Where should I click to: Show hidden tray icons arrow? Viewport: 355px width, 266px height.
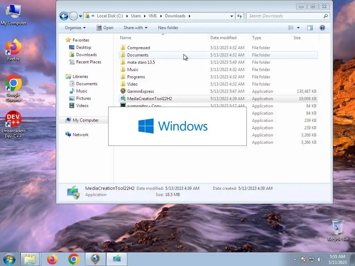click(295, 259)
